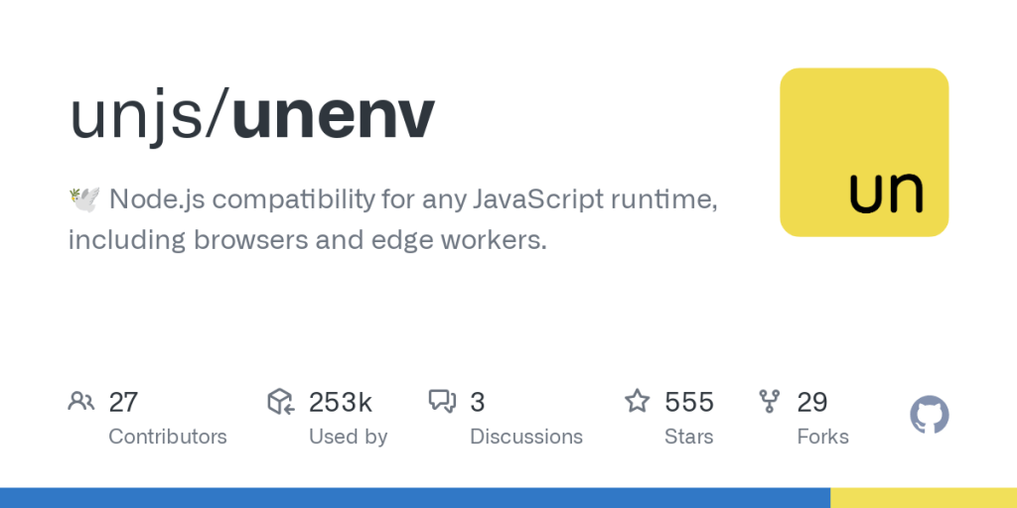The width and height of the screenshot is (1017, 508).
Task: Click the 27 contributors count
Action: tap(123, 402)
